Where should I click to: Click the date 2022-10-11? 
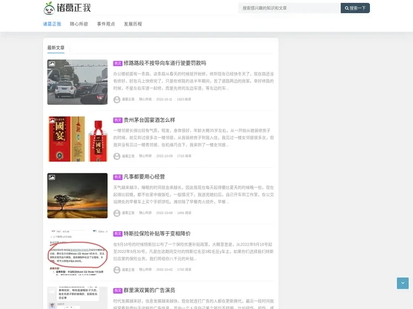point(164,100)
